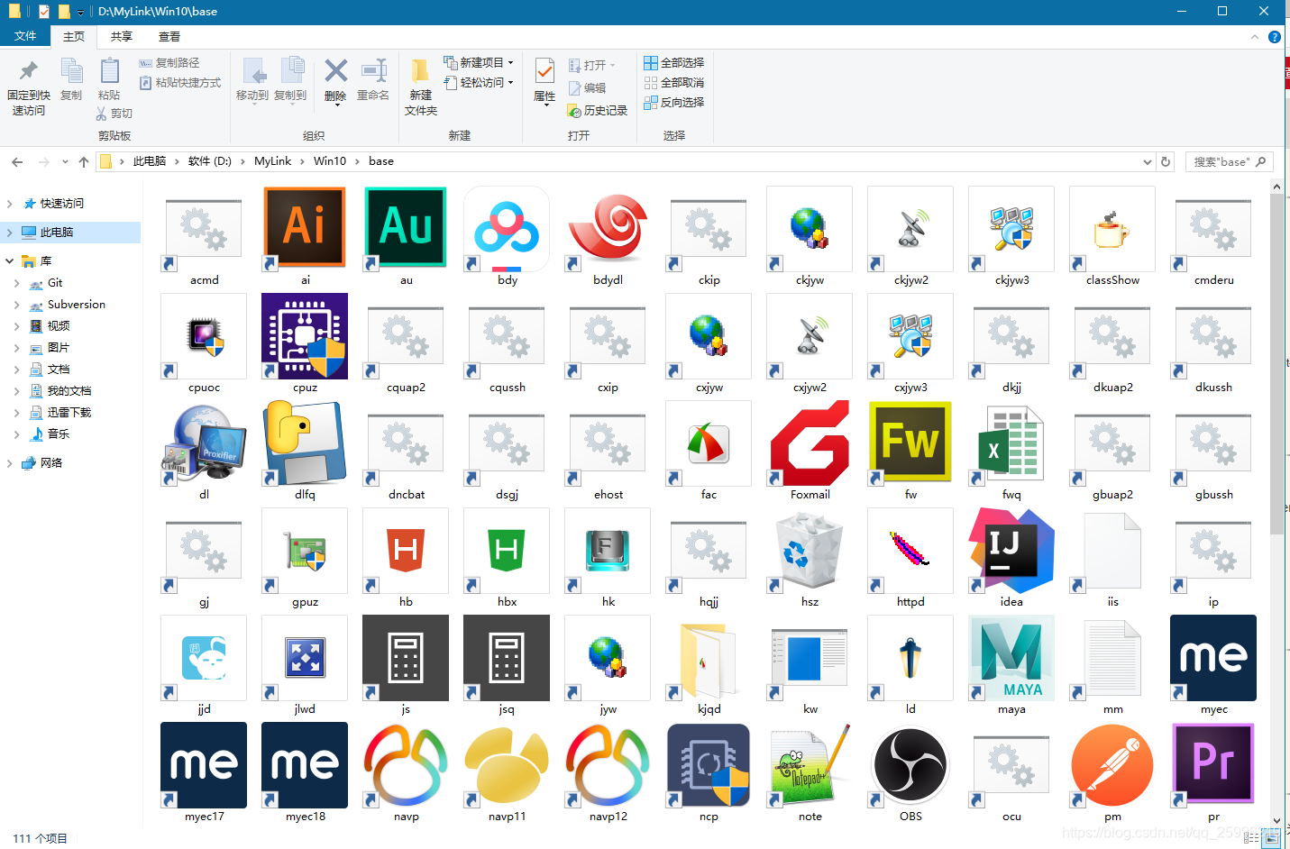1290x849 pixels.
Task: Select the 'fac' shortcut icon
Action: (x=709, y=443)
